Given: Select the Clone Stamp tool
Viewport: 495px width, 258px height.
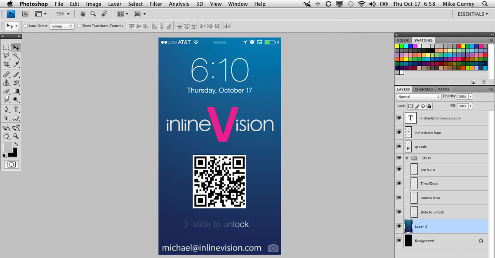Looking at the screenshot, I should tap(7, 83).
